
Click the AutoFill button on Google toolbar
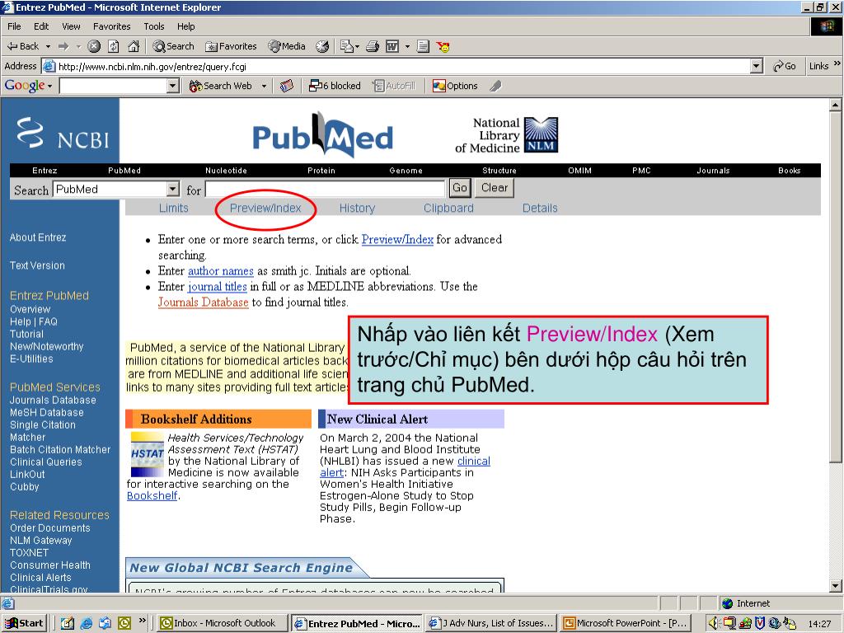[x=395, y=86]
